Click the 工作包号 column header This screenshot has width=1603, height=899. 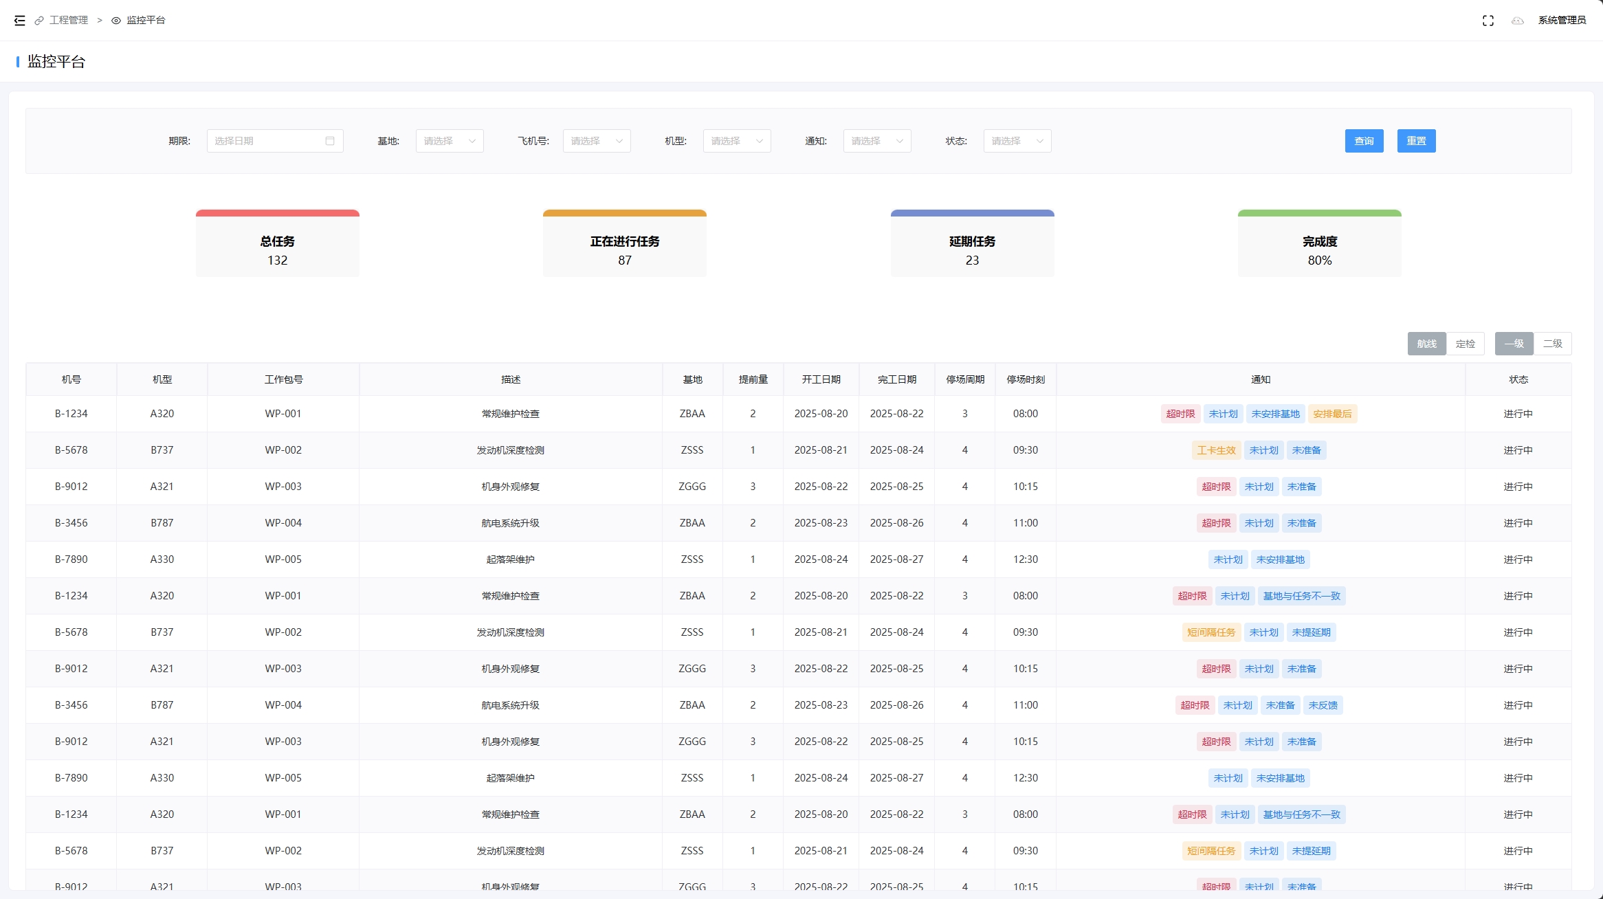pyautogui.click(x=283, y=379)
